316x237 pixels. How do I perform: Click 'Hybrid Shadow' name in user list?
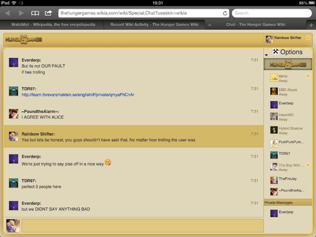pos(291,128)
